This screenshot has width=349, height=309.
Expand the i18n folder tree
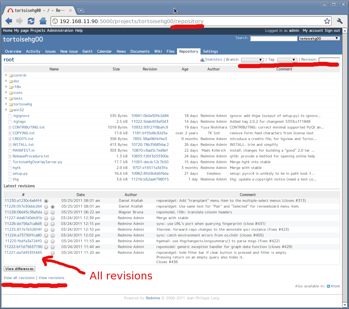[x=6, y=87]
